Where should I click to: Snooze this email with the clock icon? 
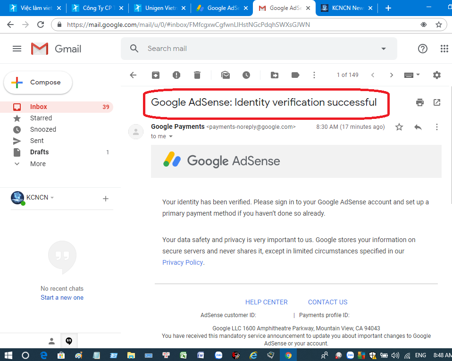click(246, 75)
